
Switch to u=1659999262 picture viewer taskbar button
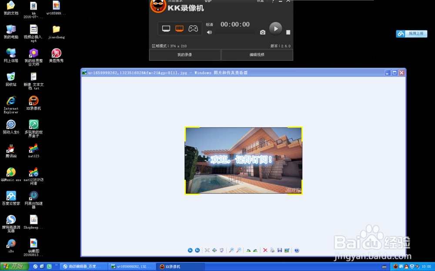coord(132,267)
